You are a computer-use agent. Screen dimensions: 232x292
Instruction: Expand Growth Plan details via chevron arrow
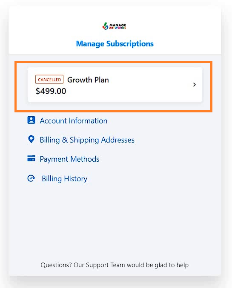[195, 85]
